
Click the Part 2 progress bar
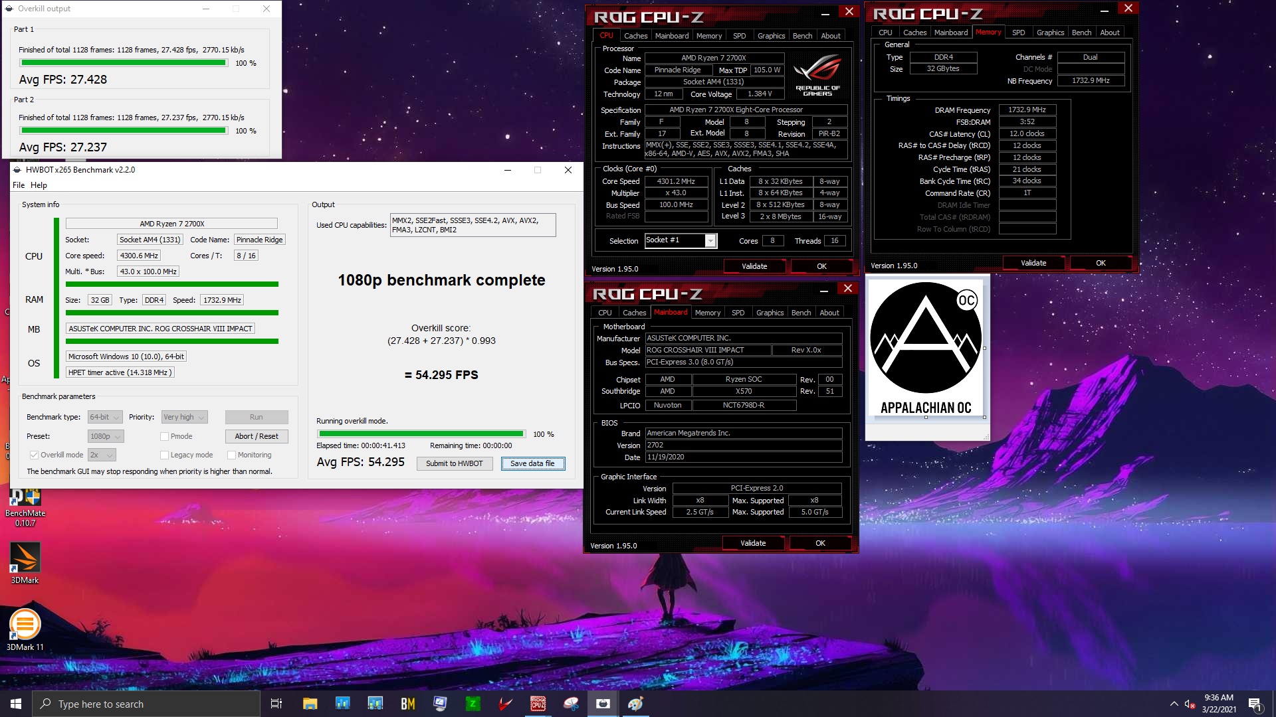124,131
